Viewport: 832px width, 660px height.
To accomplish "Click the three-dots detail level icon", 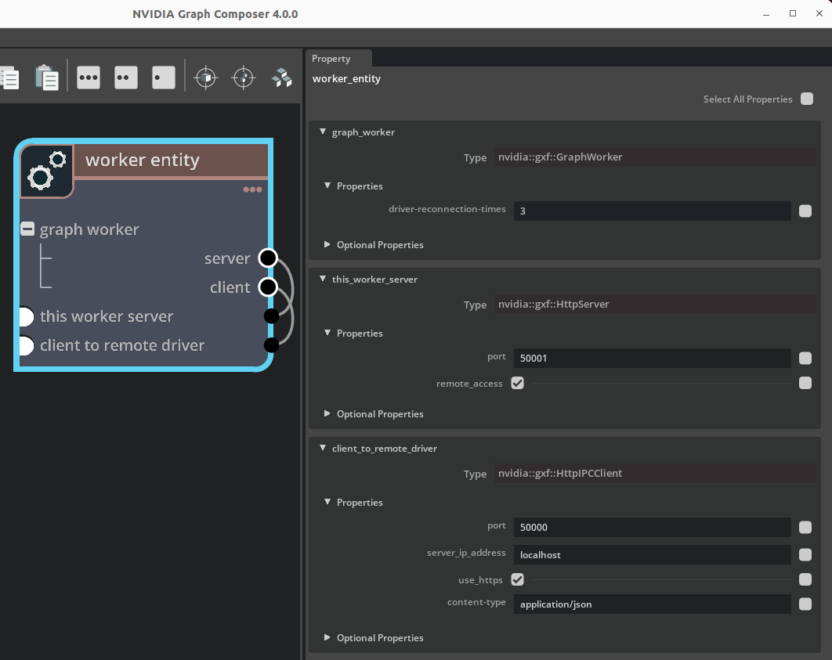I will [89, 77].
